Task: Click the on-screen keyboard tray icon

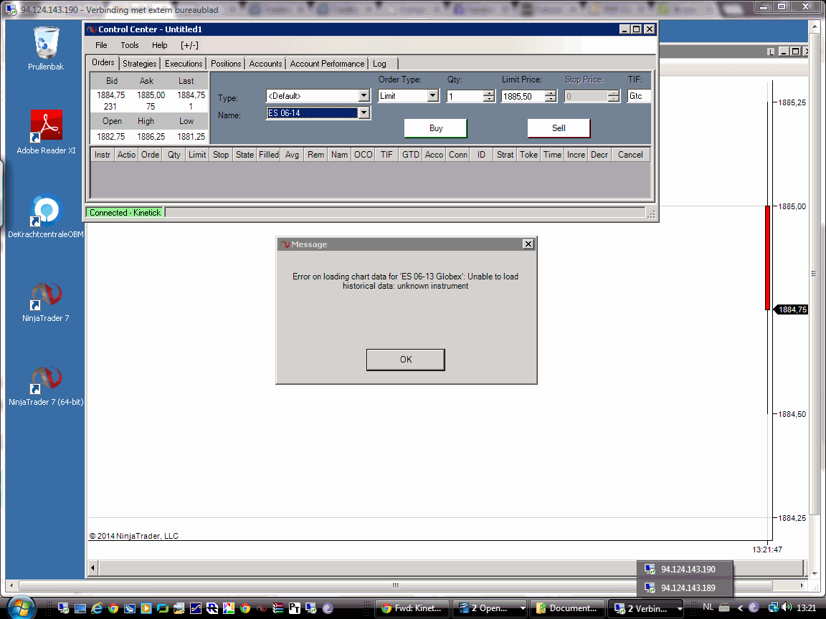Action: [724, 608]
